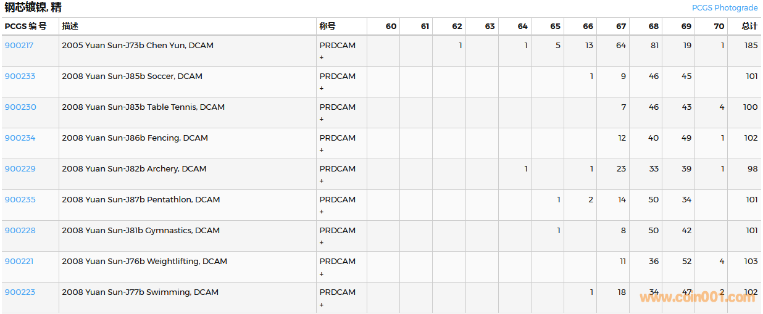Open PCGS number 900217 link
Screen dimensions: 763x314
click(20, 45)
